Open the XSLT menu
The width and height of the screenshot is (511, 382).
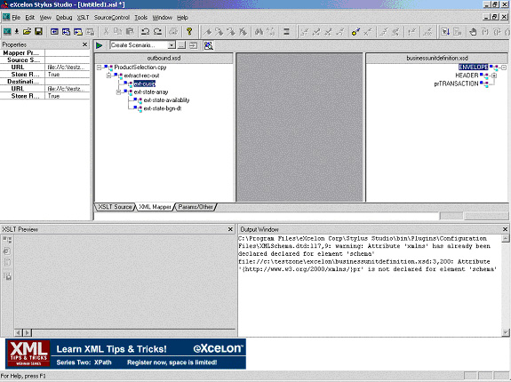coord(83,18)
